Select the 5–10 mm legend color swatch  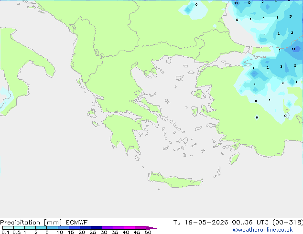[52, 228]
